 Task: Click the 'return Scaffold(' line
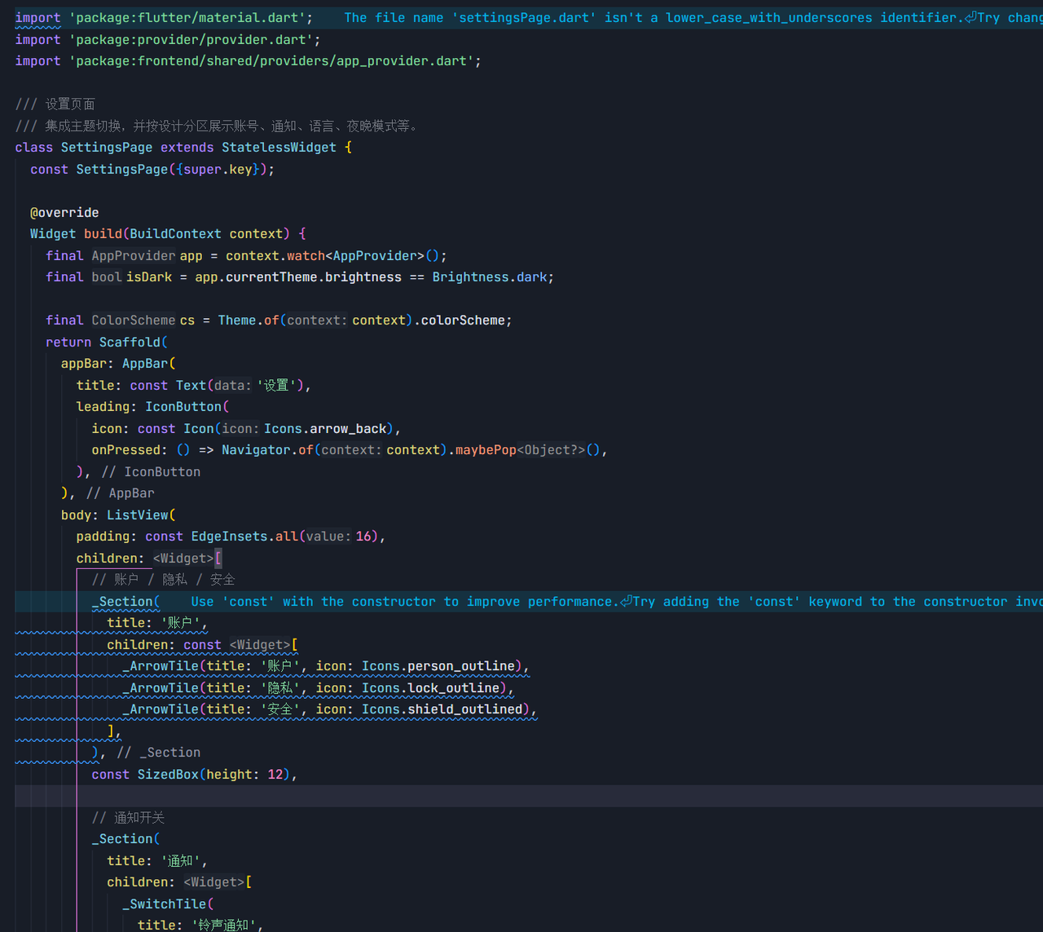(x=107, y=342)
